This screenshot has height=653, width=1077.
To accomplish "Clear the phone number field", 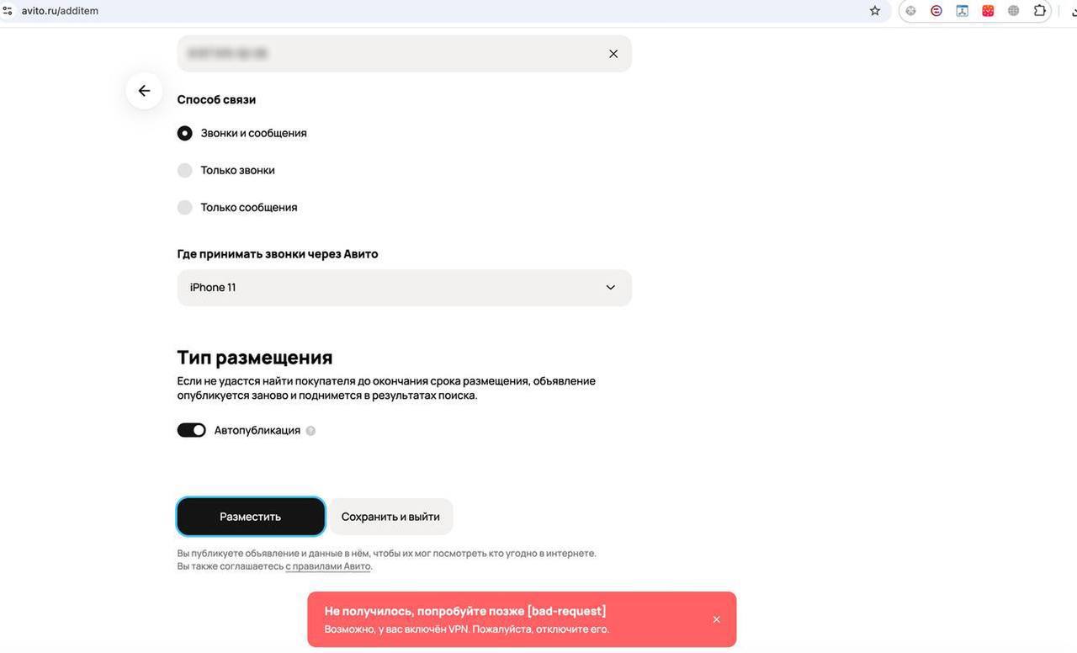I will click(x=613, y=54).
